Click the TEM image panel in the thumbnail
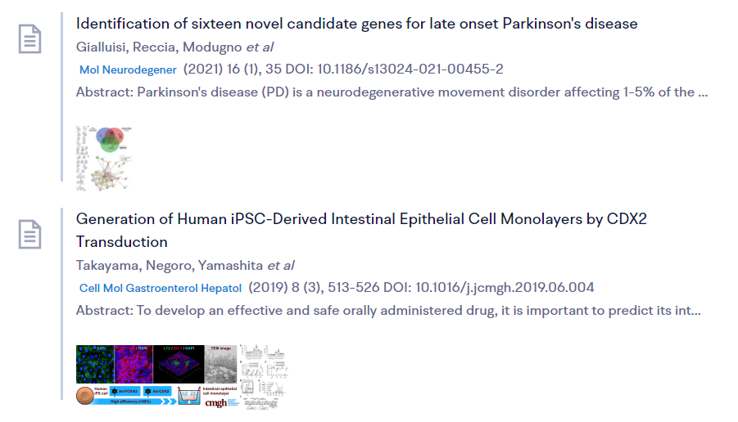The width and height of the screenshot is (738, 422). [x=220, y=364]
